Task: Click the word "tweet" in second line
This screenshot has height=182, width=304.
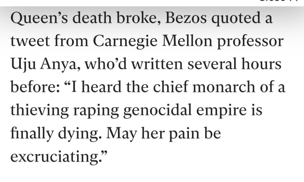Action: tap(30, 41)
